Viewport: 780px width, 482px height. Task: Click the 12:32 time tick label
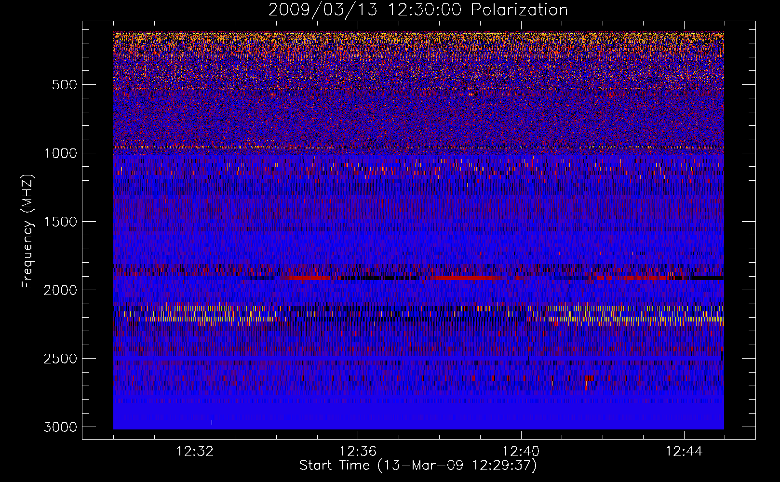click(x=195, y=452)
